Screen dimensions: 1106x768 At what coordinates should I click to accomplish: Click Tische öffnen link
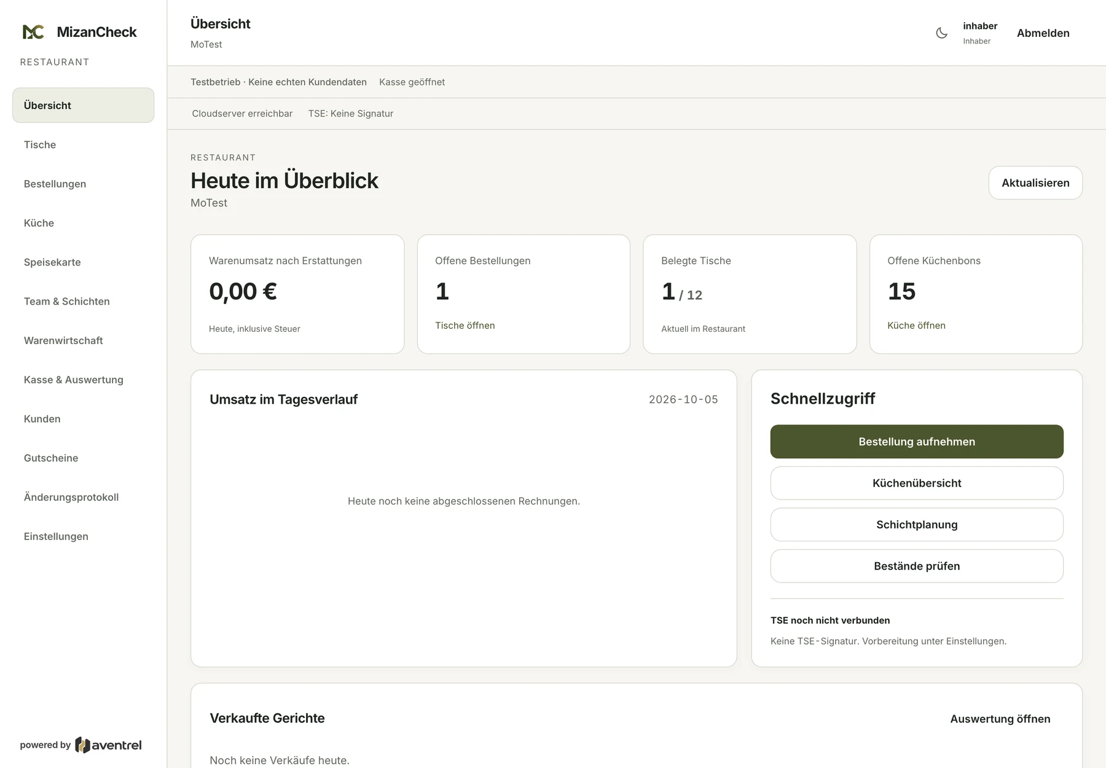(465, 326)
